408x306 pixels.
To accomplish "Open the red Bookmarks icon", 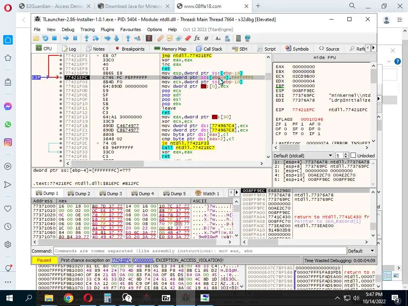I will pyautogui.click(x=188, y=39).
